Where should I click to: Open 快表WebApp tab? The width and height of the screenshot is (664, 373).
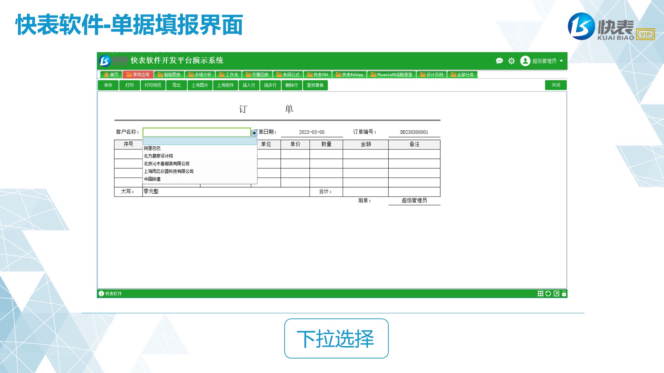tap(349, 75)
